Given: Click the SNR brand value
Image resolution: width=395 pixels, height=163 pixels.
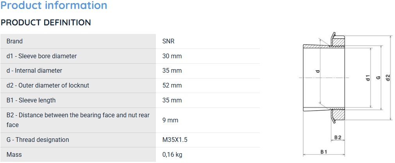Looking at the screenshot, I should click(x=168, y=41).
